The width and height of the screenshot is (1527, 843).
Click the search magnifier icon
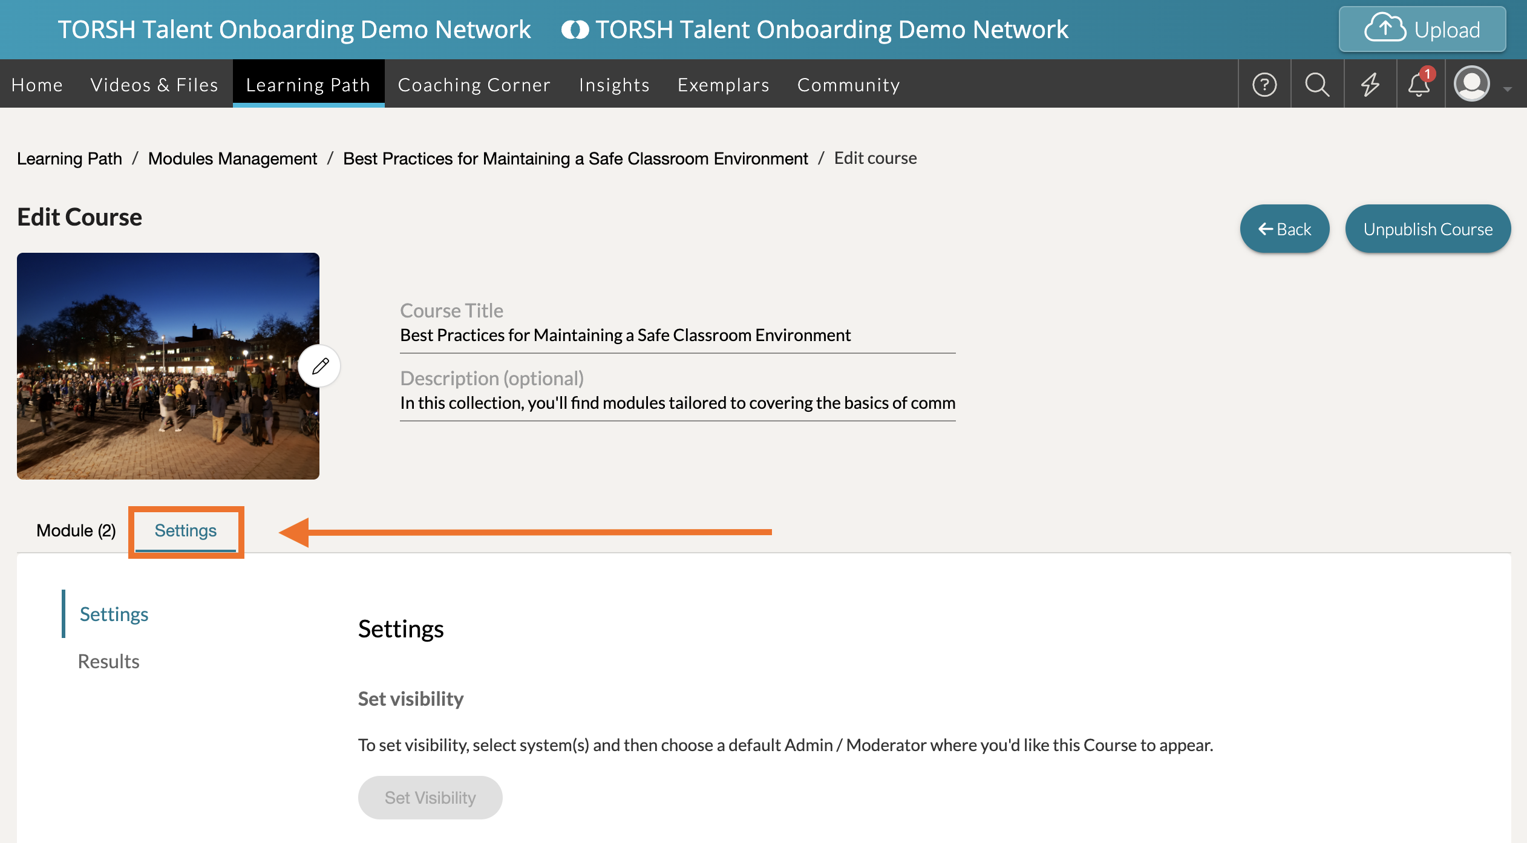click(x=1317, y=85)
